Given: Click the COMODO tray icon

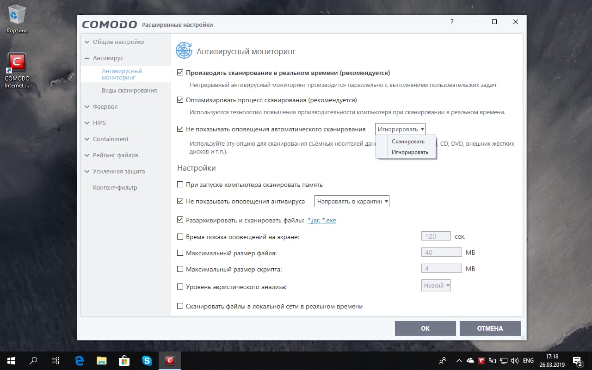Looking at the screenshot, I should 481,361.
